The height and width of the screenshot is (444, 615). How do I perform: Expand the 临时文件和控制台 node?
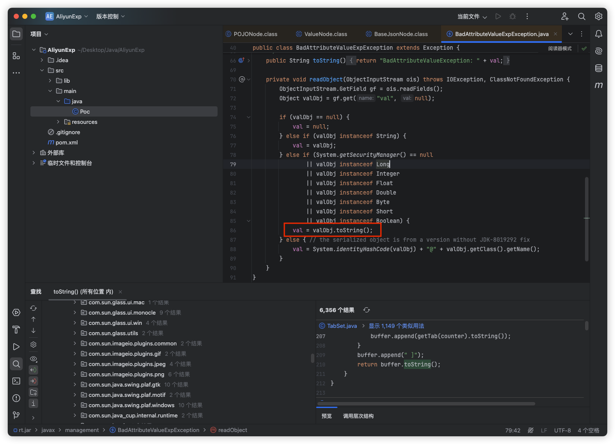click(34, 163)
